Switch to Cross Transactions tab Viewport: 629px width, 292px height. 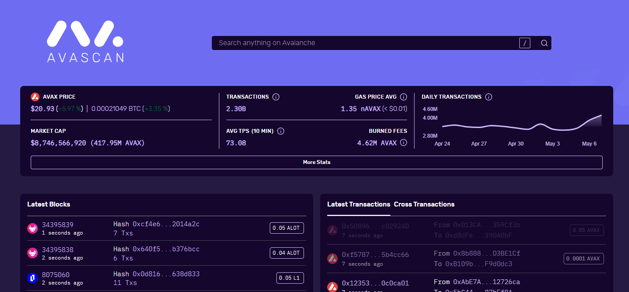(424, 204)
